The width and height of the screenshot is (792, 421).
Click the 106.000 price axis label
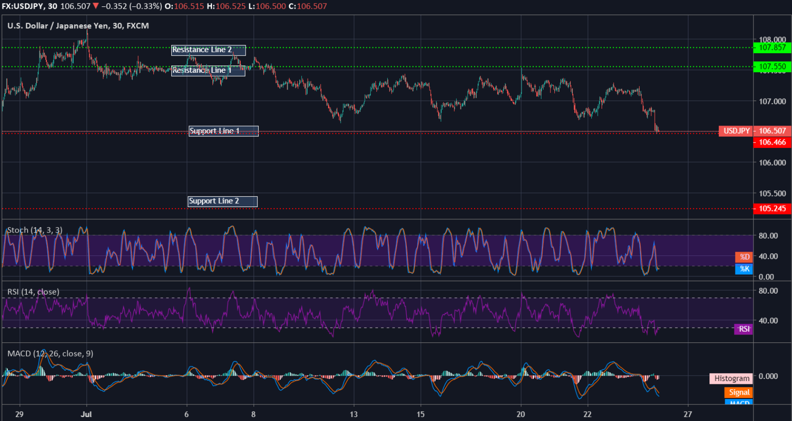click(772, 163)
